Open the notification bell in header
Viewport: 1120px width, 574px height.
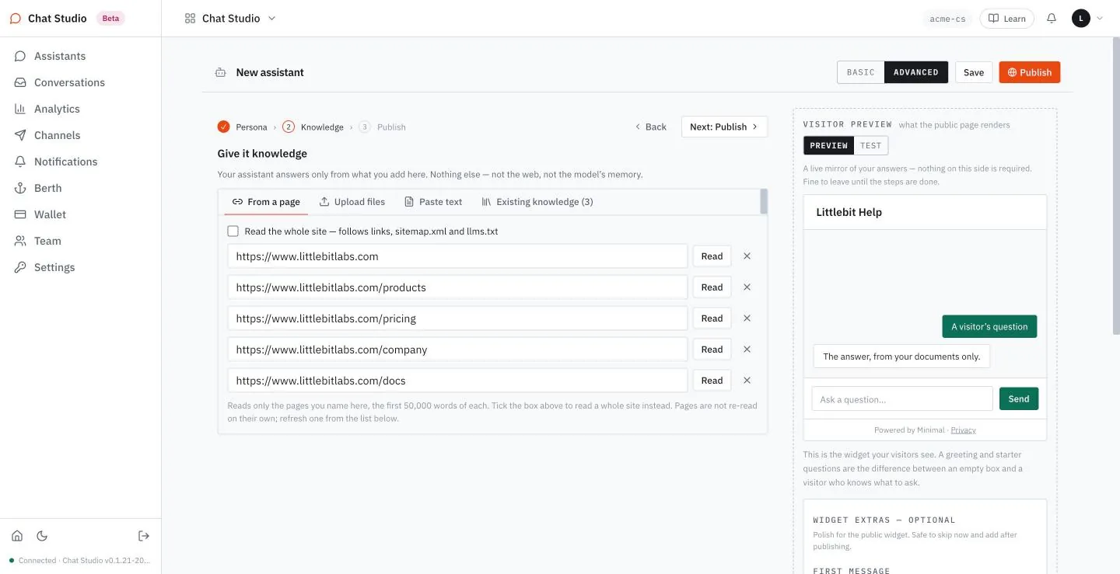[1052, 18]
